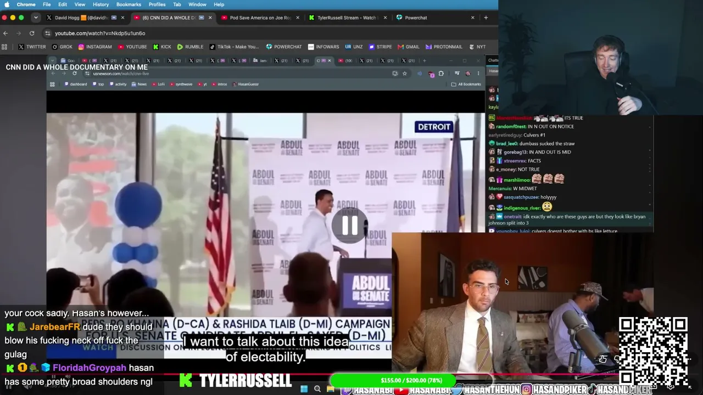Open the NYT bookmark
Viewport: 703px width, 395px height.
(477, 47)
